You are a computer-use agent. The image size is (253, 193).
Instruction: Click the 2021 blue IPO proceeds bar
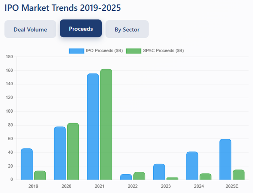tap(93, 127)
